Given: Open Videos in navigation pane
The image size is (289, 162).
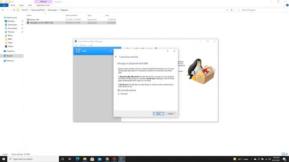Looking at the screenshot, I should [x=10, y=46].
